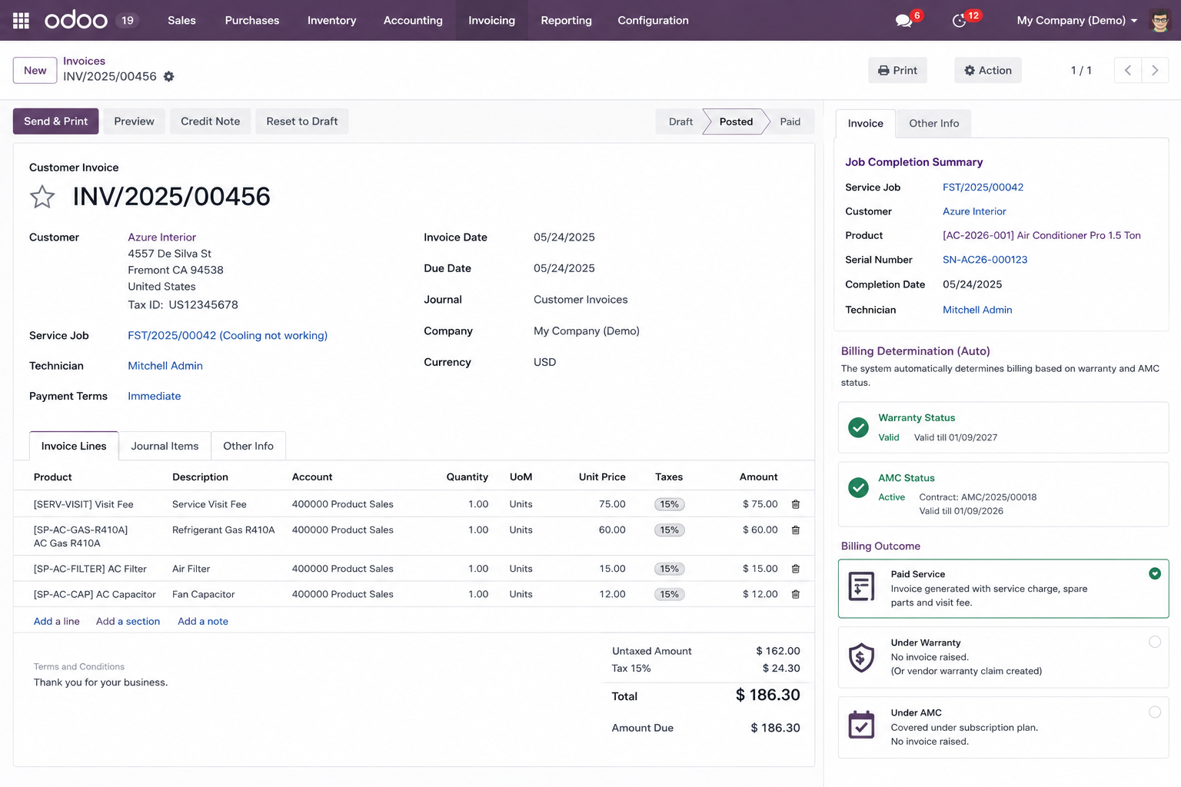Click the New button
This screenshot has width=1181, height=787.
pyautogui.click(x=35, y=70)
